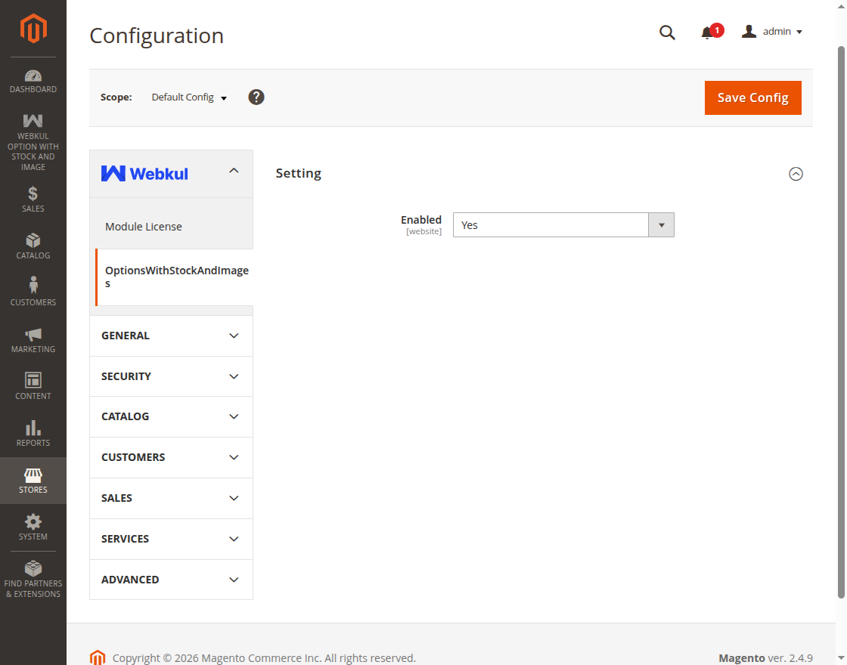Viewport: 847px width, 665px height.
Task: Open the Content sidebar menu
Action: coord(33,386)
